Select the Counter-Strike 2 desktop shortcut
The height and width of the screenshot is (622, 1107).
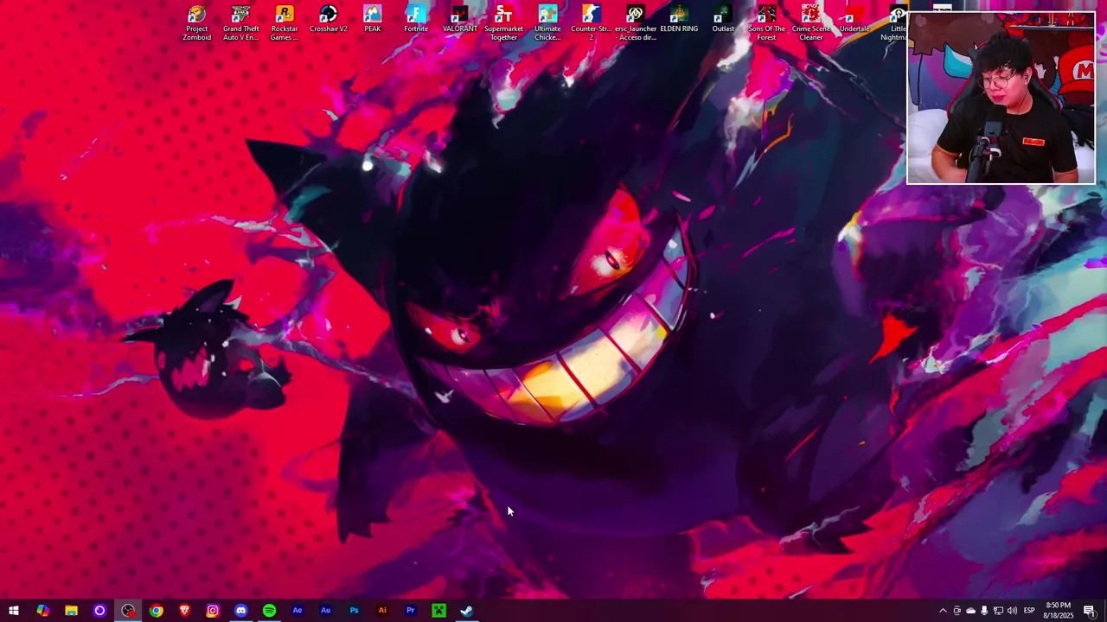[x=592, y=23]
